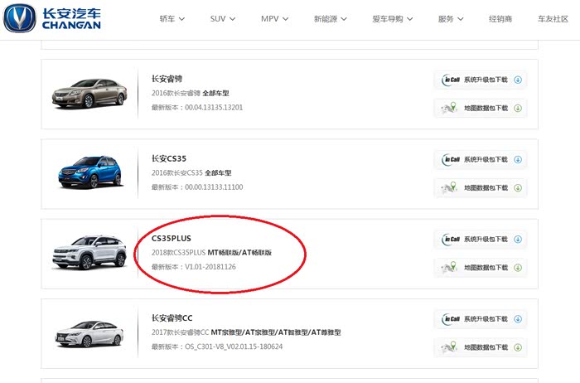The image size is (580, 383).
Task: Click the white 长安睿骋CC sedan thumbnail
Action: (89, 334)
